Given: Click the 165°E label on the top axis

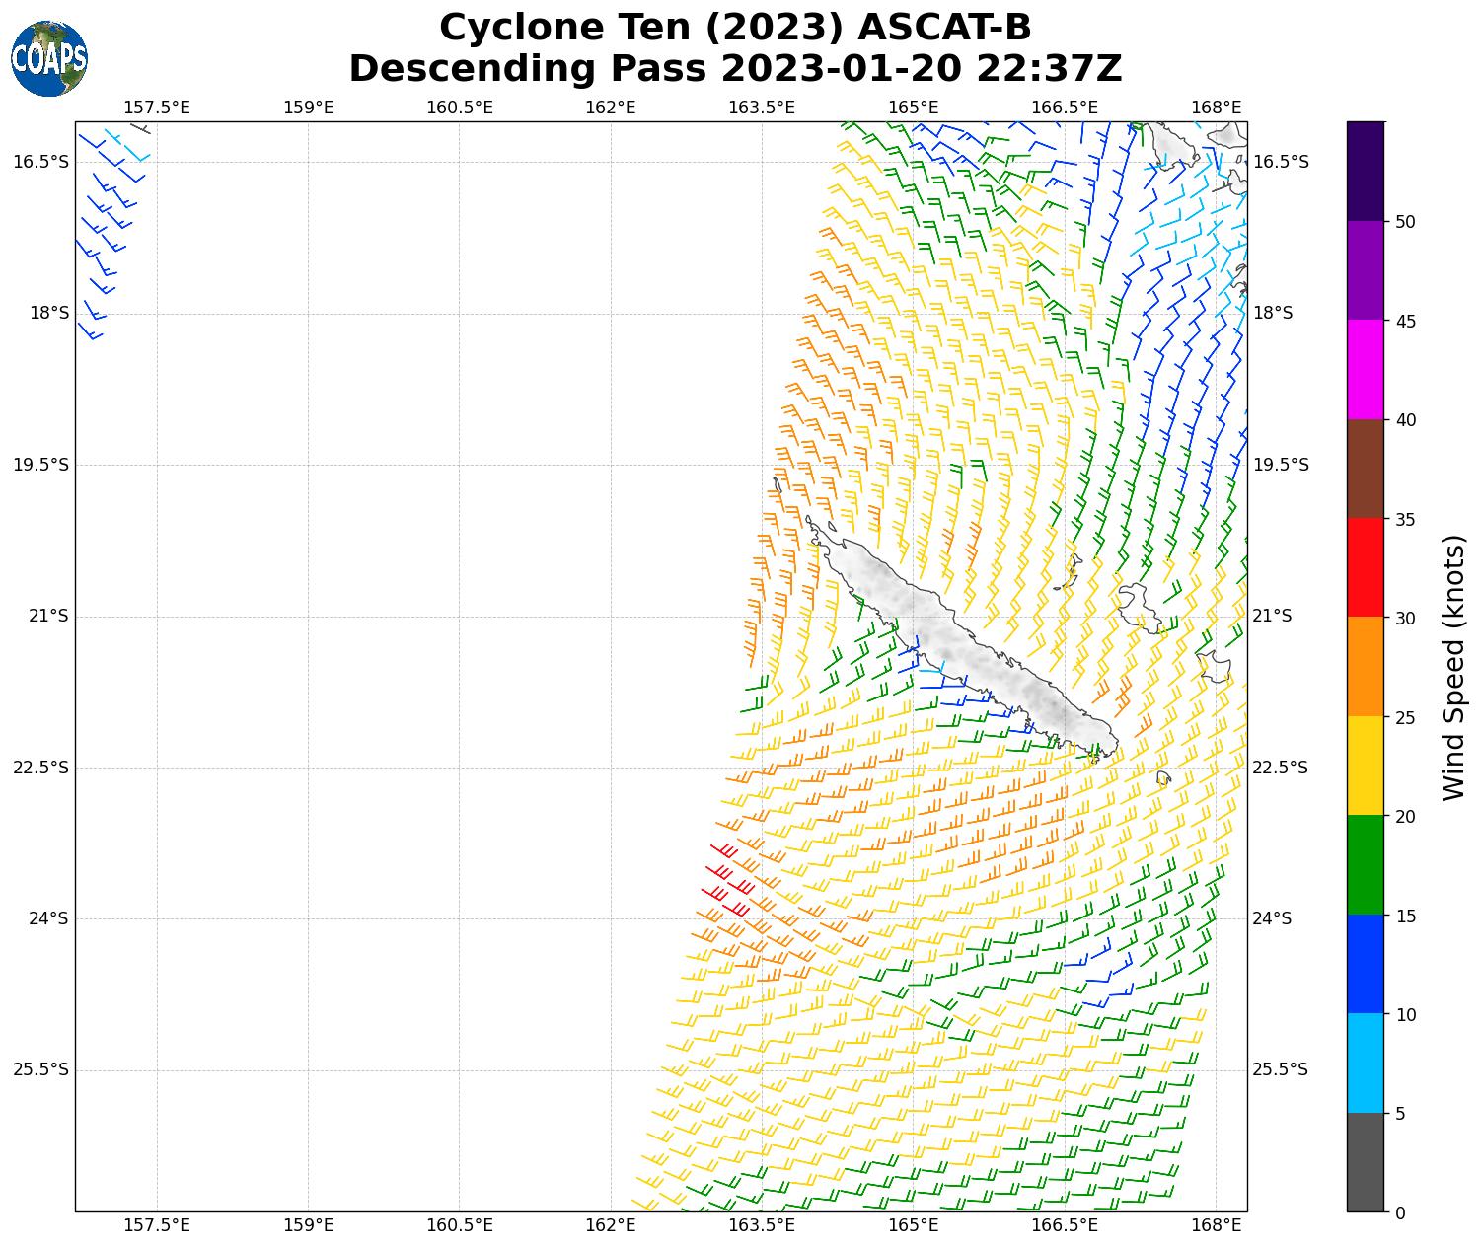Looking at the screenshot, I should pyautogui.click(x=913, y=107).
